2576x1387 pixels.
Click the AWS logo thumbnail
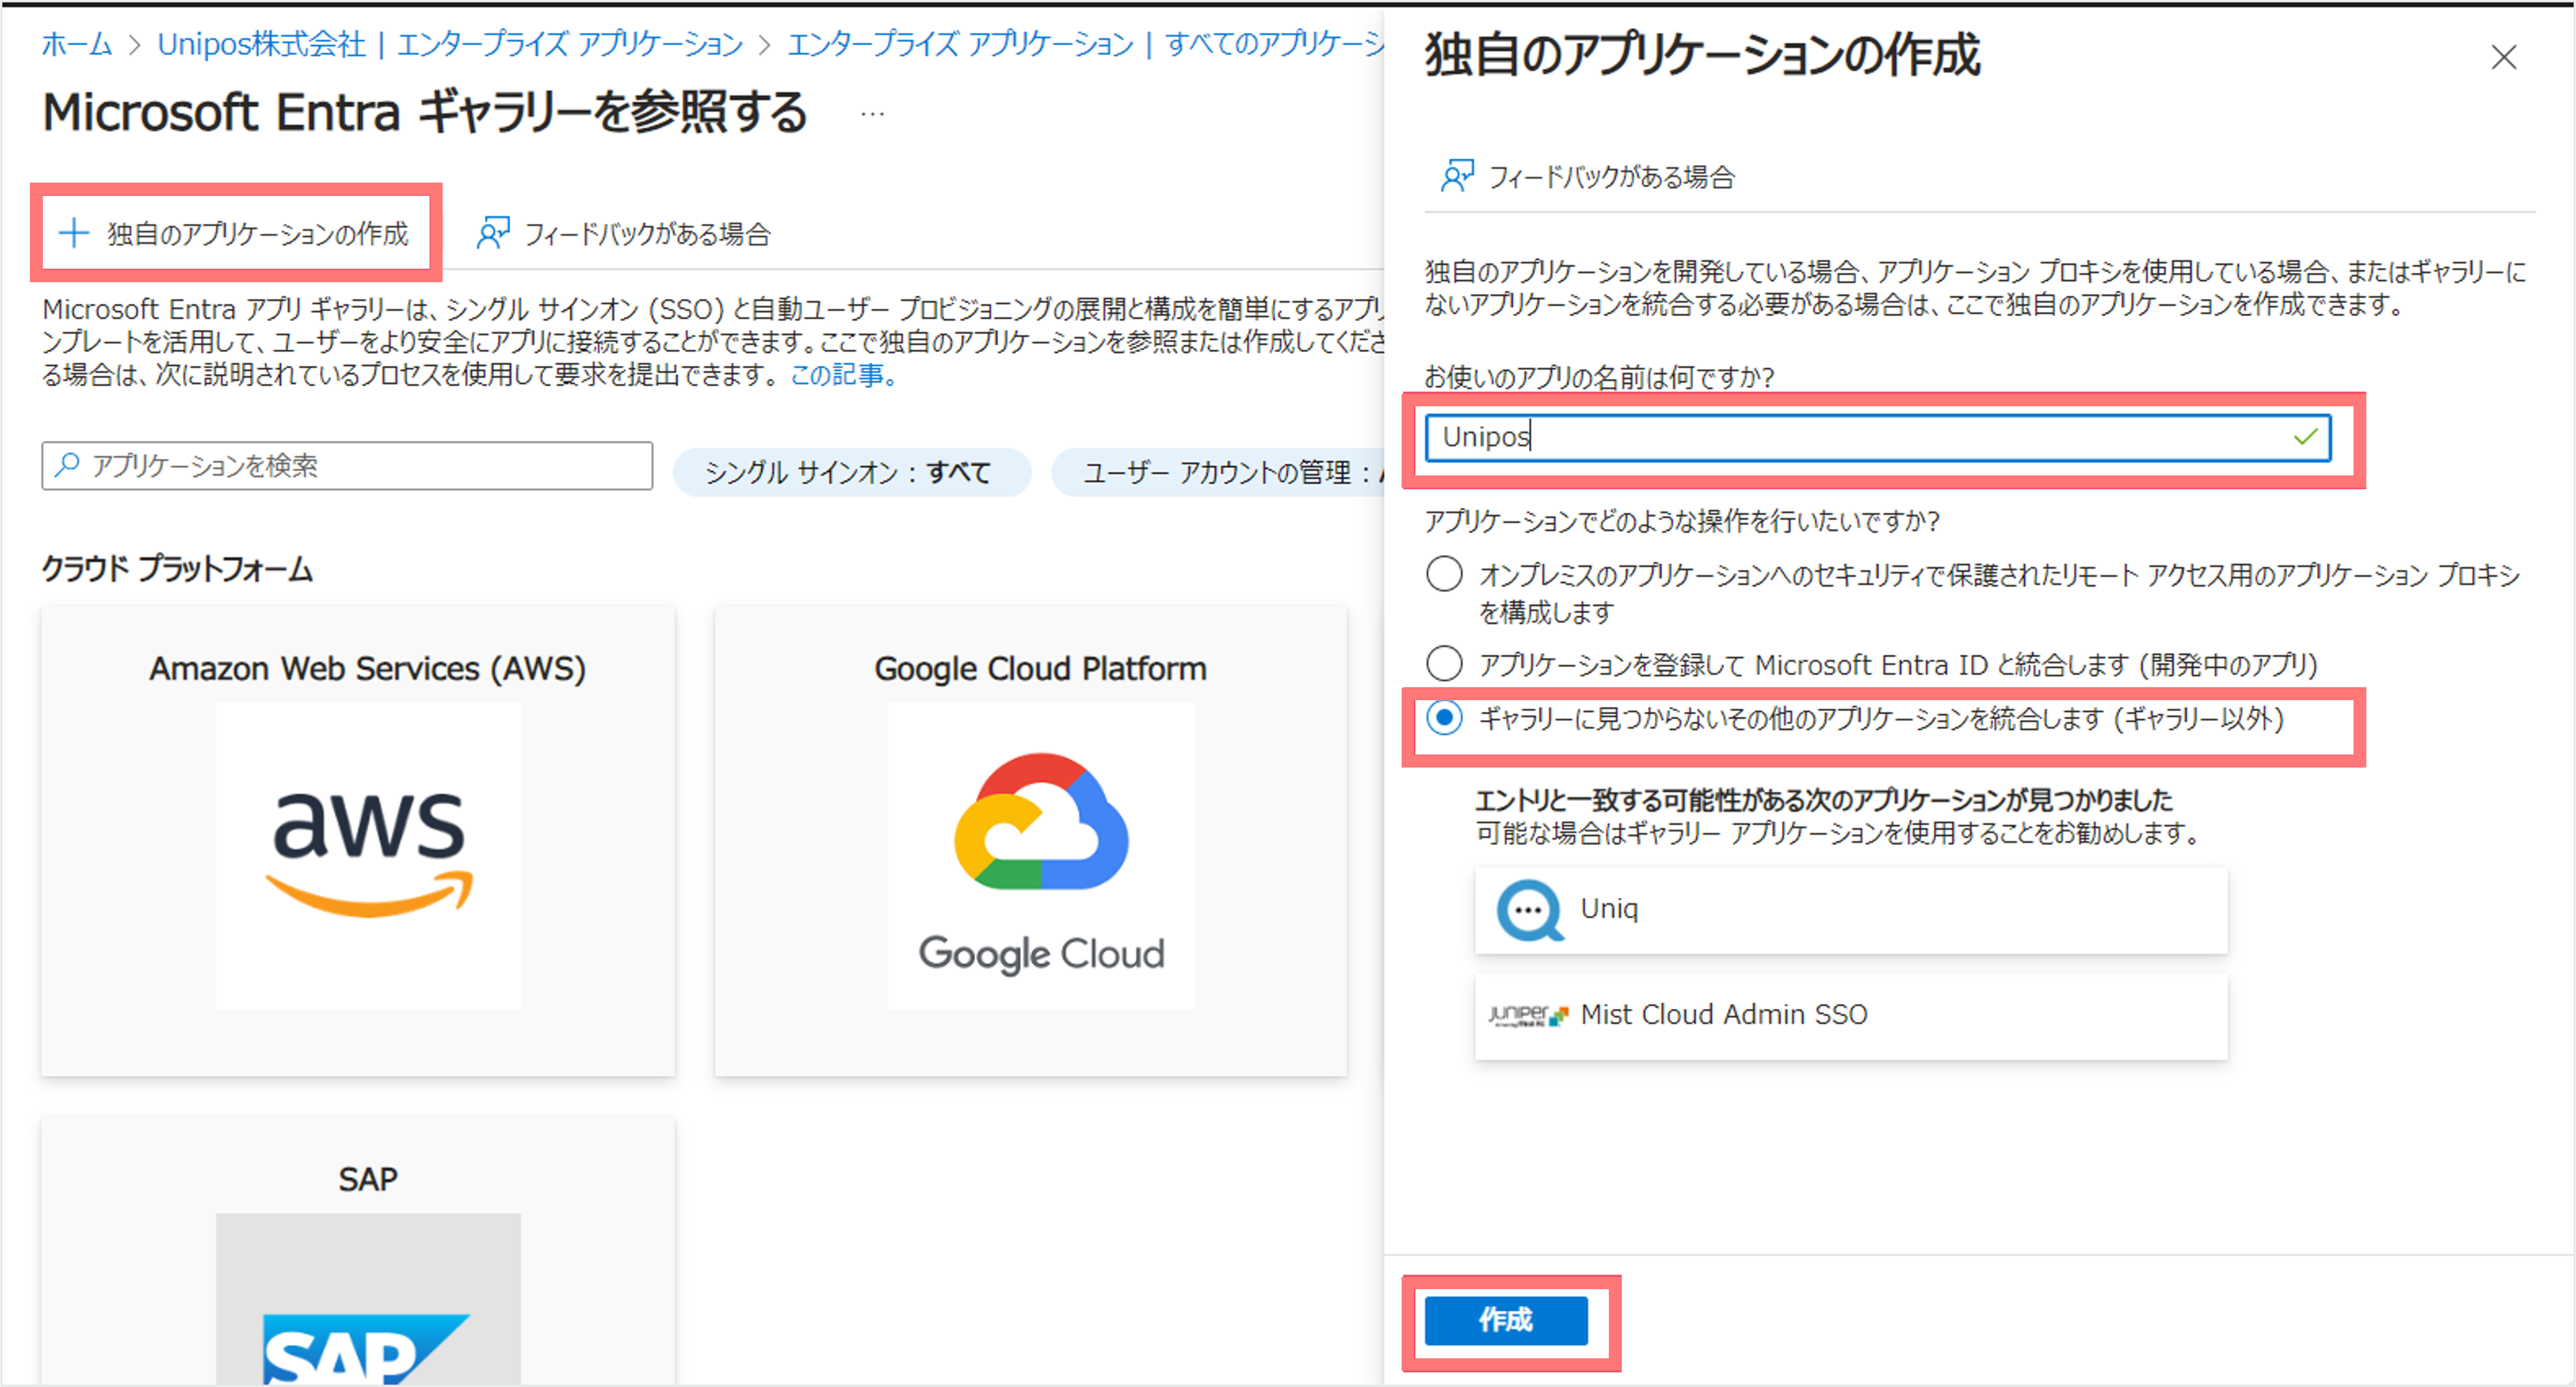(369, 855)
